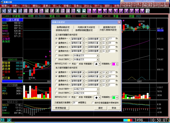Confirm with the 確定 button
This screenshot has height=123, width=170.
100,108
